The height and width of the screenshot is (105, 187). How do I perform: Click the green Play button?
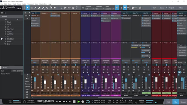[x=78, y=102]
